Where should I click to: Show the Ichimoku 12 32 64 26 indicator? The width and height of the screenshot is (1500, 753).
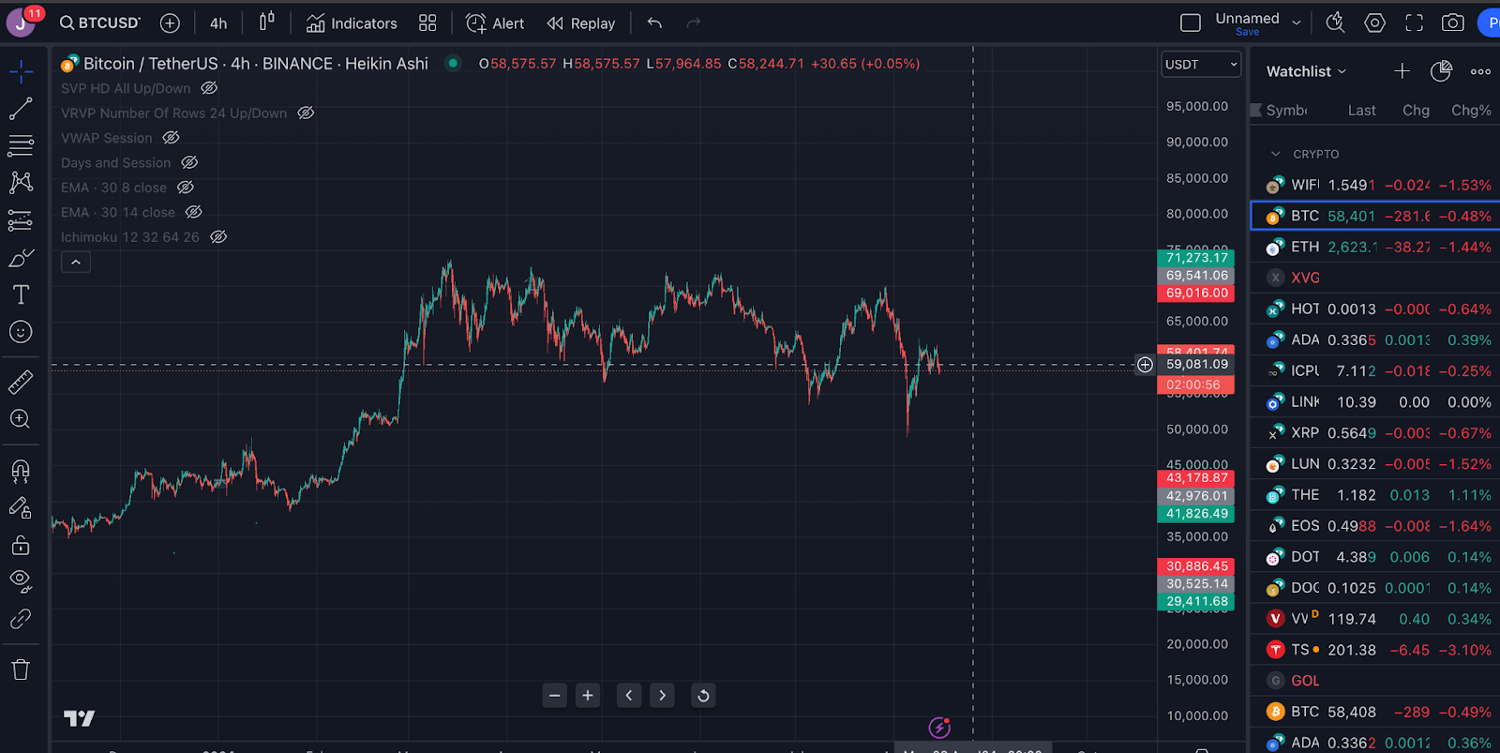point(218,237)
